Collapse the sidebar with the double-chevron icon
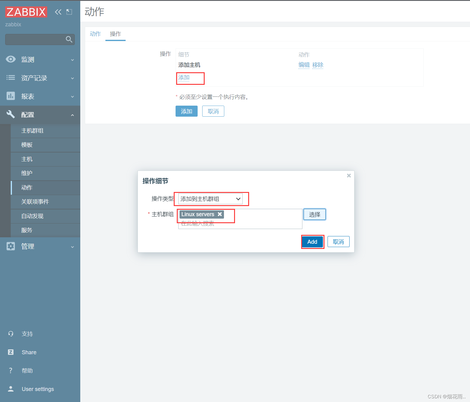The image size is (470, 402). (x=58, y=12)
